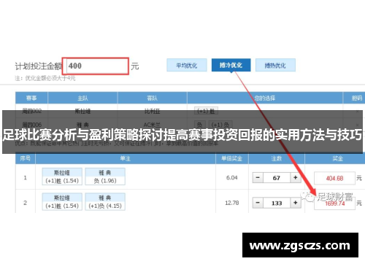365x264 pixels.
Task: Click the 单注 column header
Action: tap(126, 158)
